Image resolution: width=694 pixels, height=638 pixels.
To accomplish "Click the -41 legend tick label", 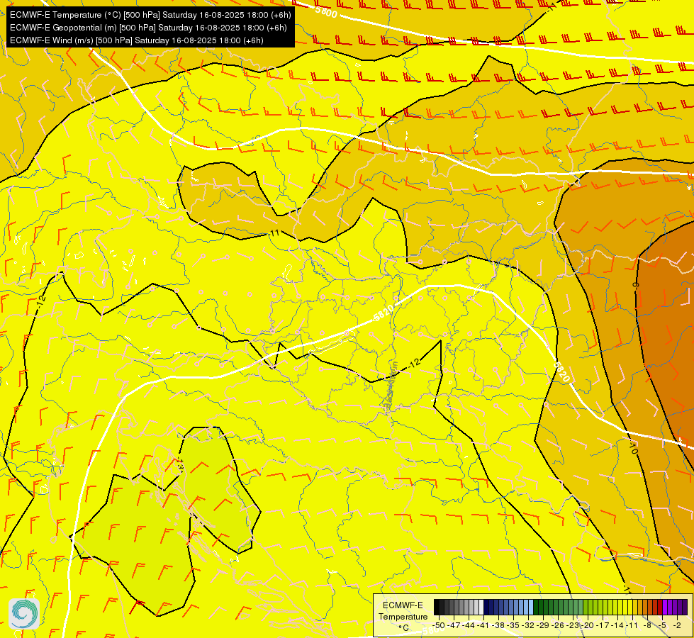I will pyautogui.click(x=483, y=626).
